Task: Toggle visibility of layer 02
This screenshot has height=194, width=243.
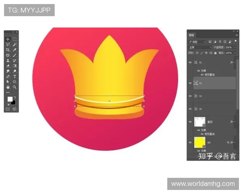Action: [190, 109]
